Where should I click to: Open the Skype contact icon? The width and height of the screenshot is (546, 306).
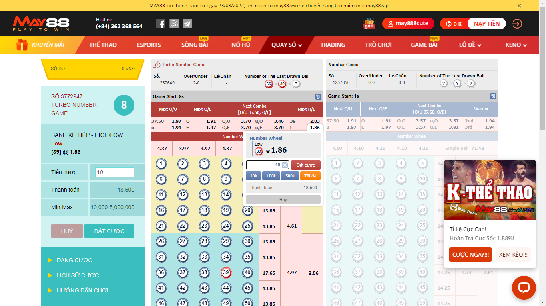(174, 24)
